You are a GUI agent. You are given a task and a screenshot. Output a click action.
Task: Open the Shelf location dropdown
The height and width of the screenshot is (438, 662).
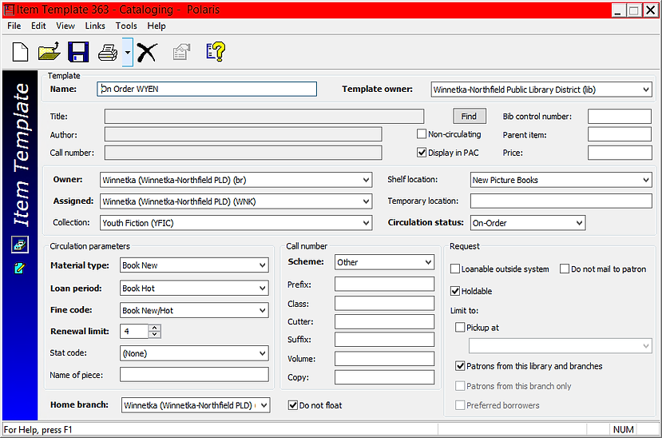(x=645, y=180)
